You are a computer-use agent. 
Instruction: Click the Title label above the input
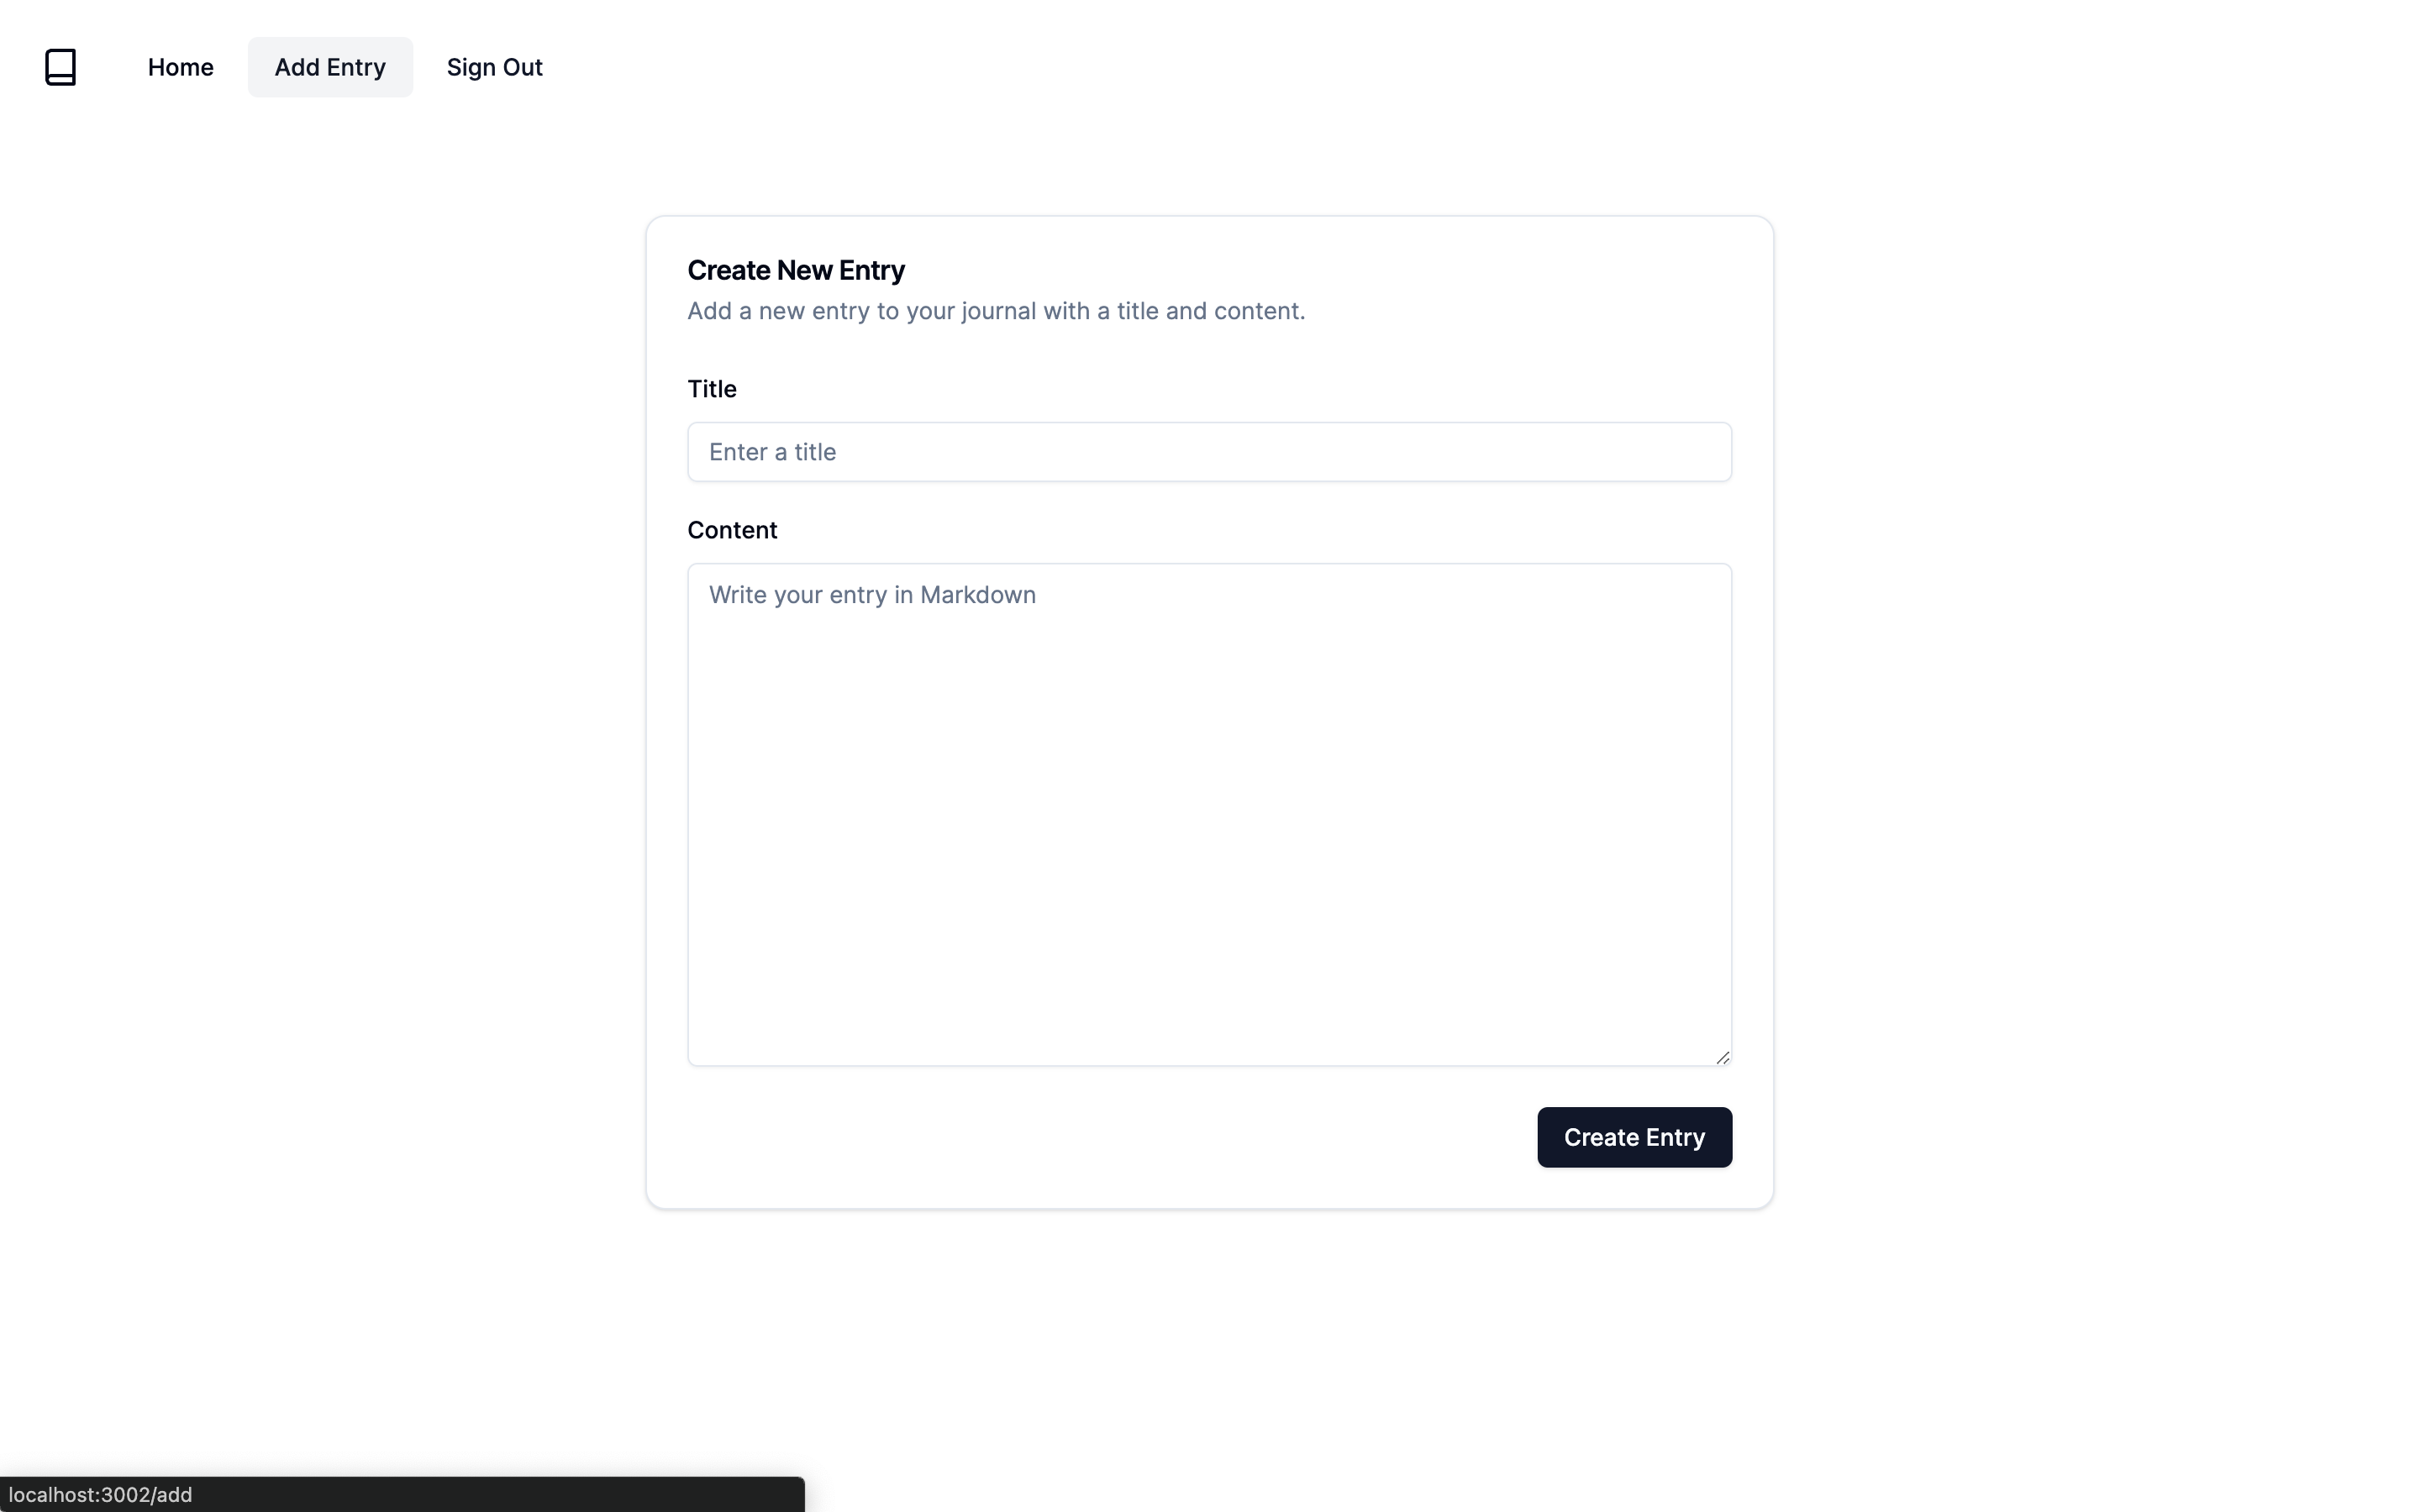[712, 388]
